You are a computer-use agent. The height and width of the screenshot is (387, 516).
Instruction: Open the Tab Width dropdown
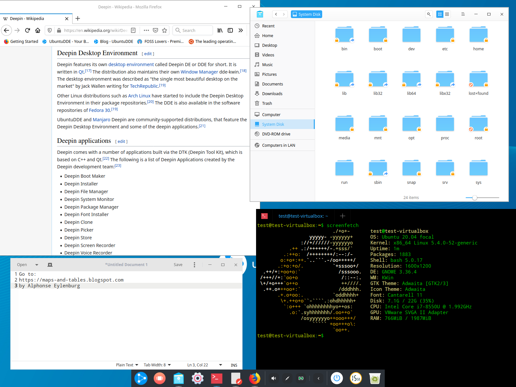click(157, 365)
